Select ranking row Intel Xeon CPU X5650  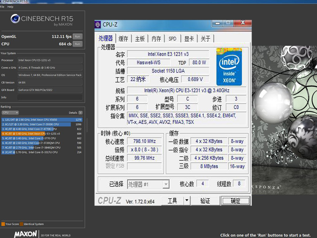coord(42,120)
